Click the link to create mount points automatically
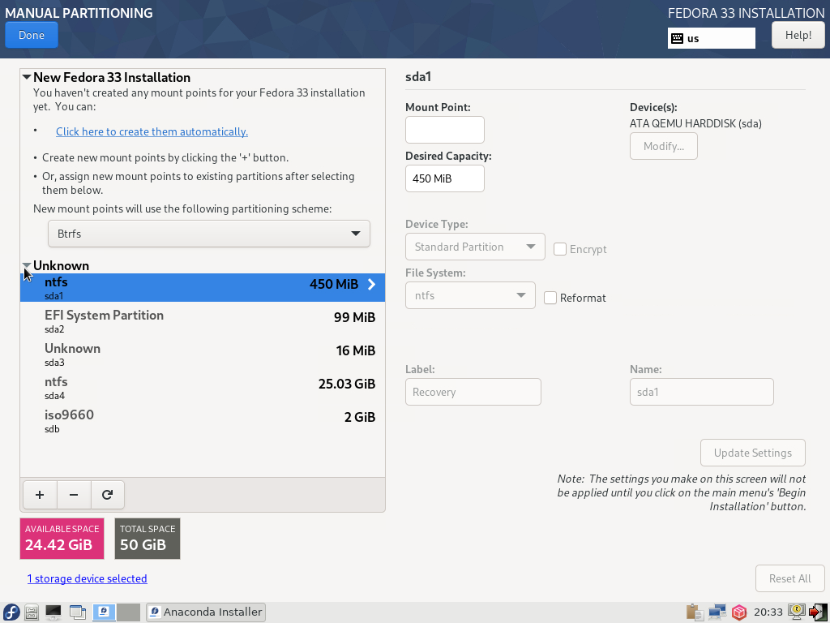This screenshot has height=623, width=830. tap(152, 131)
